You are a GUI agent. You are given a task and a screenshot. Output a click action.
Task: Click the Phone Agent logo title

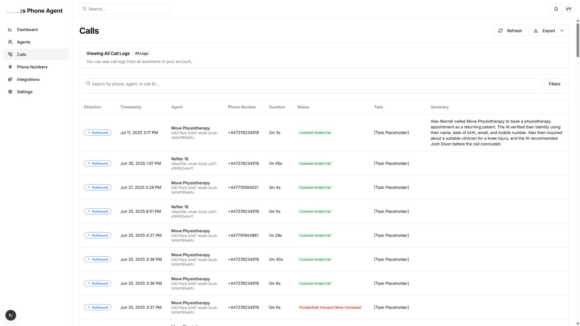35,11
